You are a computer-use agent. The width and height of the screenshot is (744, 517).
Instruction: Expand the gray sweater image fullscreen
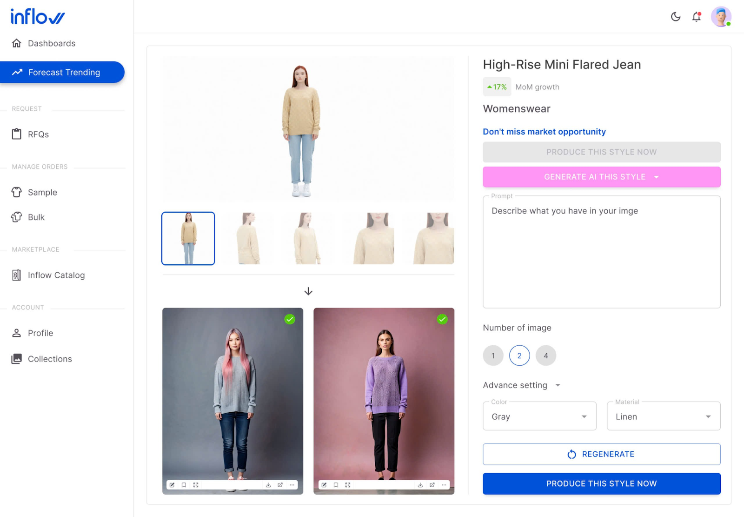coord(196,485)
